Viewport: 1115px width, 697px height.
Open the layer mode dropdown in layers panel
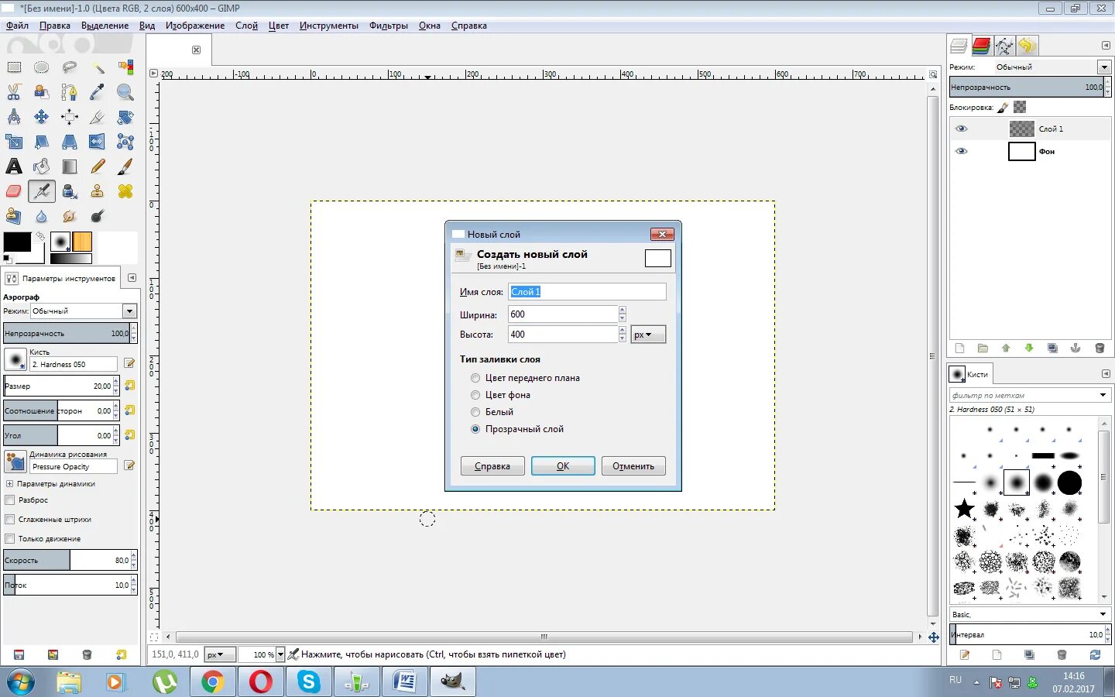tap(1104, 67)
